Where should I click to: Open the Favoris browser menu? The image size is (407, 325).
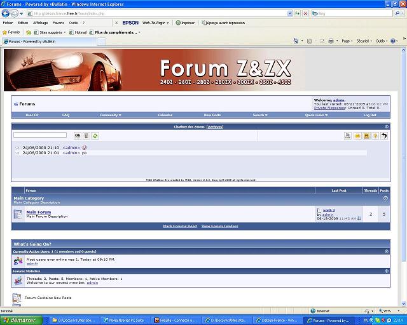(x=58, y=22)
